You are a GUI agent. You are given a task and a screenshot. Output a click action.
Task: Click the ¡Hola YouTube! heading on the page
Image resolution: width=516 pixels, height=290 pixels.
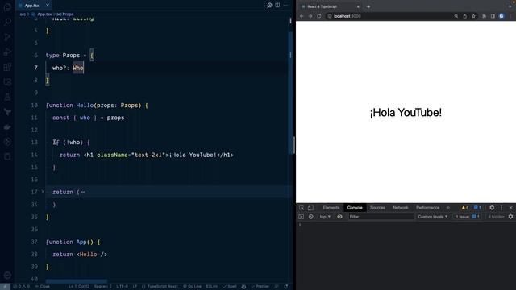tap(406, 113)
